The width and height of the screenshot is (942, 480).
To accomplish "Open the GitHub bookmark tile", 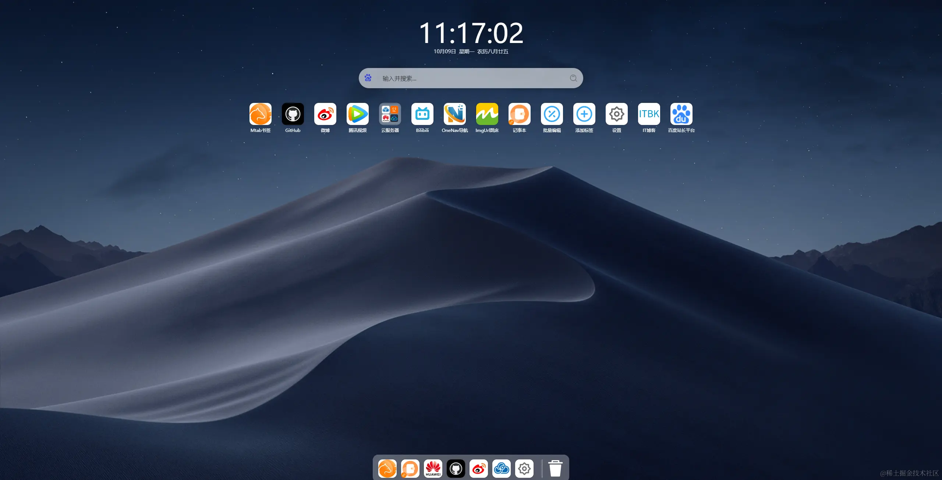I will (x=293, y=114).
